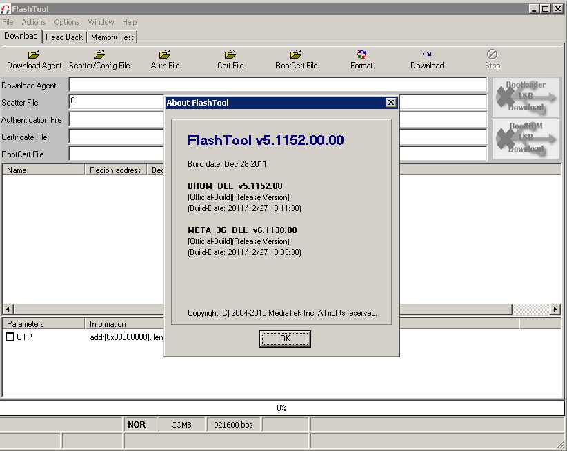Click the Format toolbar icon

click(361, 54)
